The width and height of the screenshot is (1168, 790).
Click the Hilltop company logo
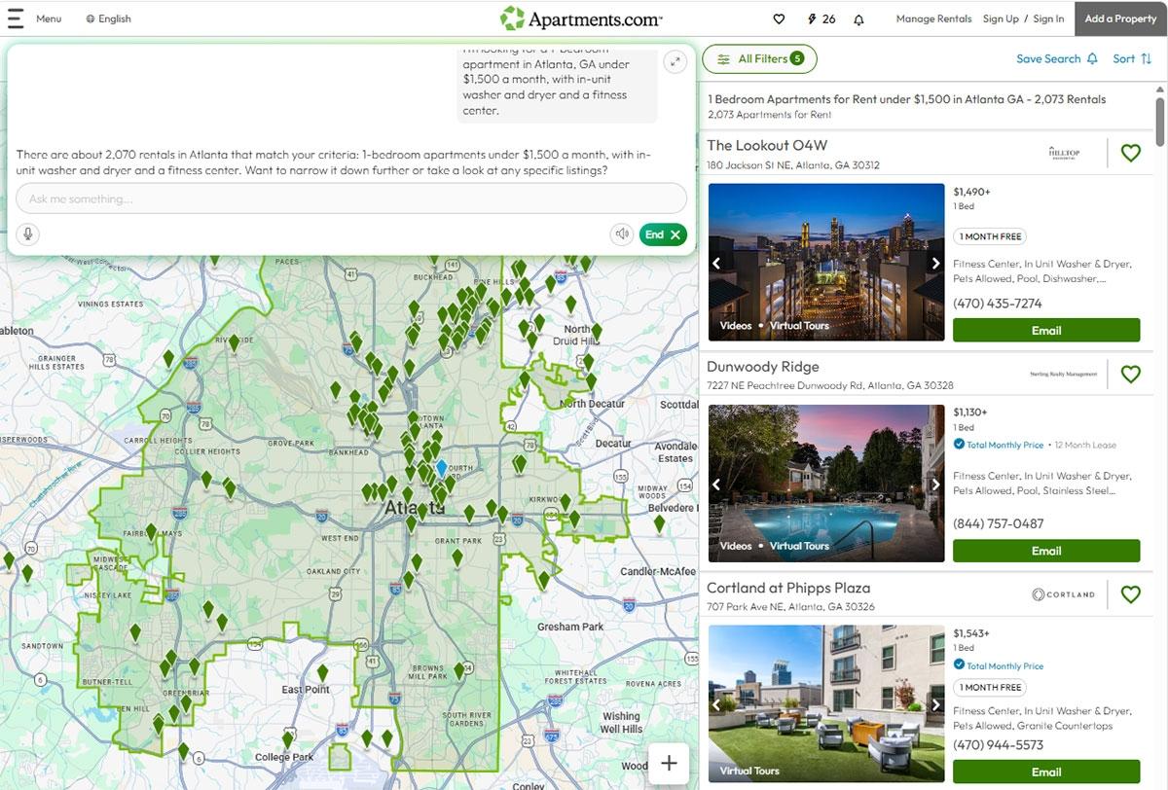pos(1064,153)
